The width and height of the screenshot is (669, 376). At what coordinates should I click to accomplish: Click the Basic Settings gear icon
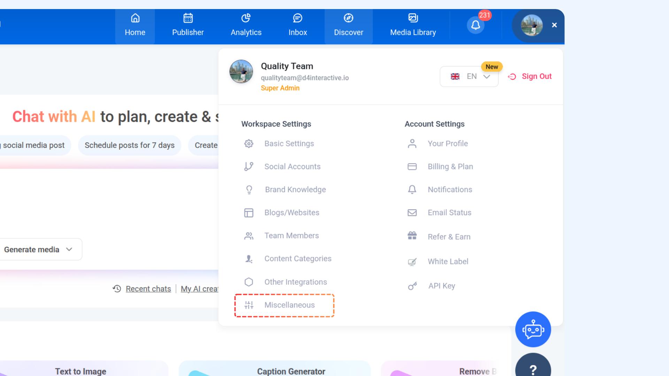click(248, 143)
